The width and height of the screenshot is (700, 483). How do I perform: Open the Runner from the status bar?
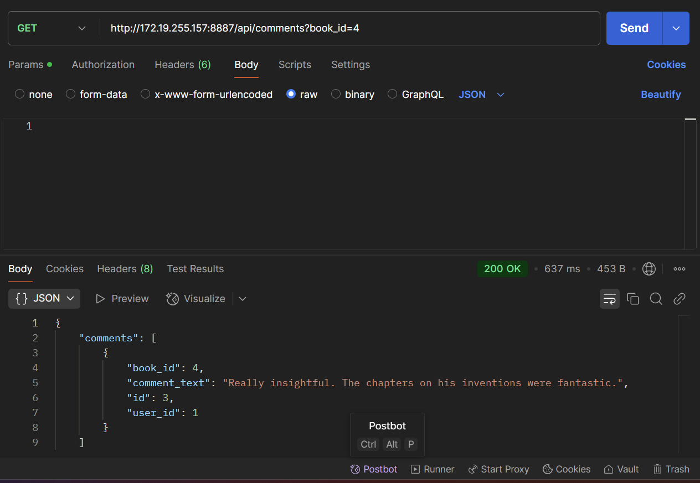click(x=433, y=469)
